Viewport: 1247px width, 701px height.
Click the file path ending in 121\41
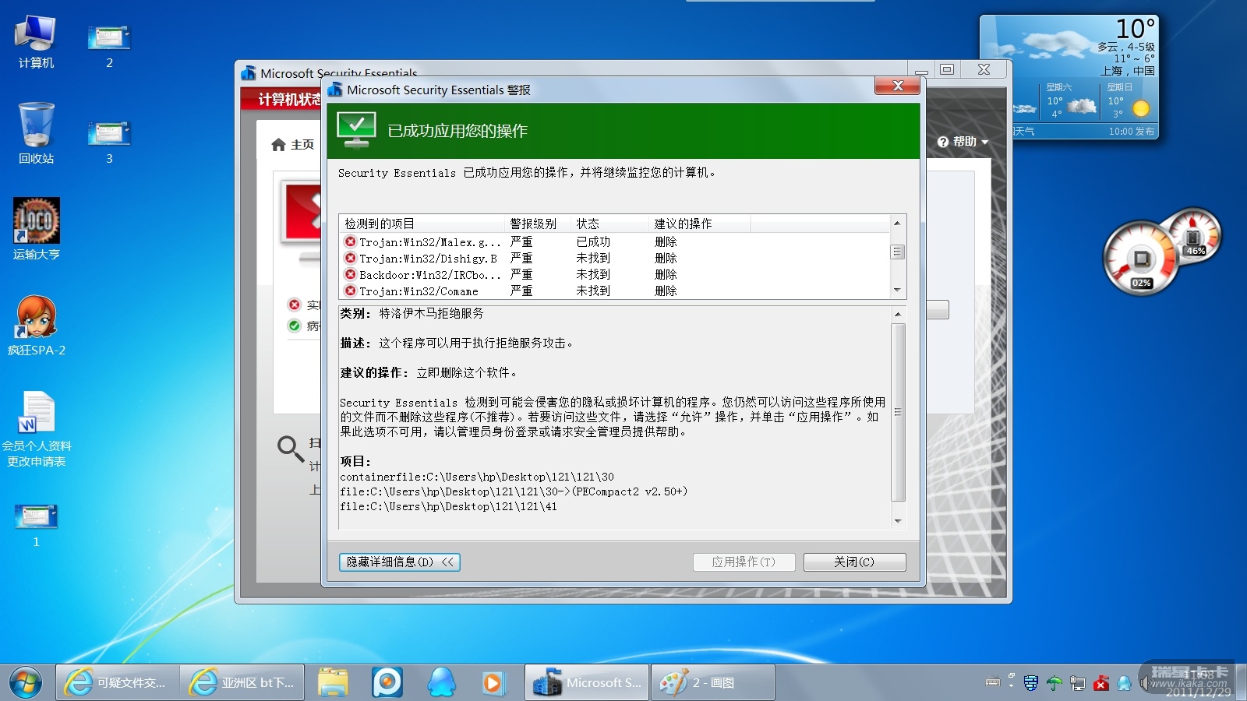(x=448, y=506)
